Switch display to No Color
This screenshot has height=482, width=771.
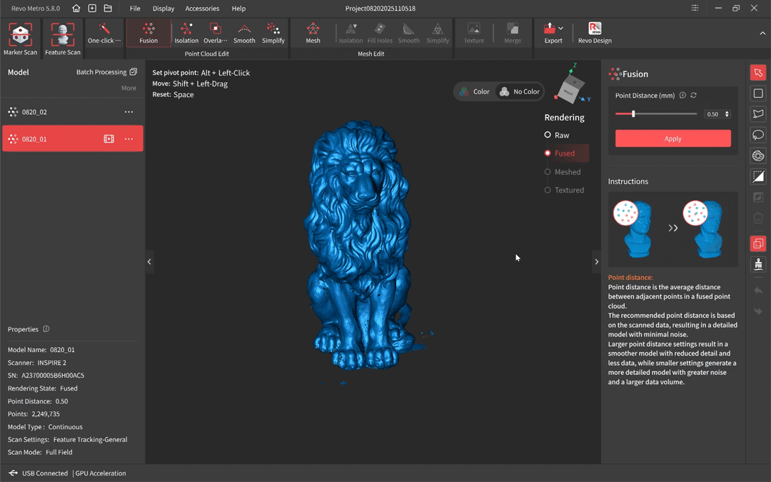pyautogui.click(x=519, y=91)
